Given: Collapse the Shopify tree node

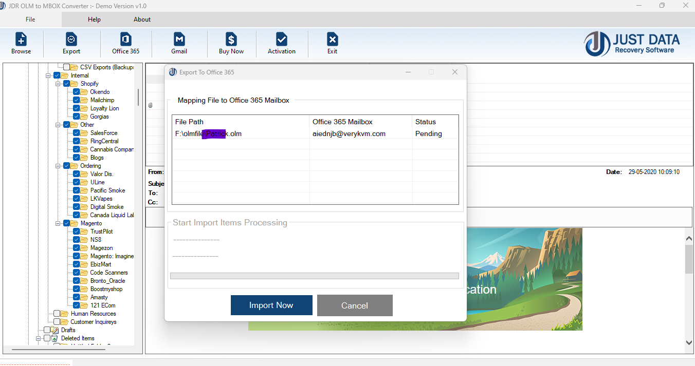Looking at the screenshot, I should coord(58,84).
